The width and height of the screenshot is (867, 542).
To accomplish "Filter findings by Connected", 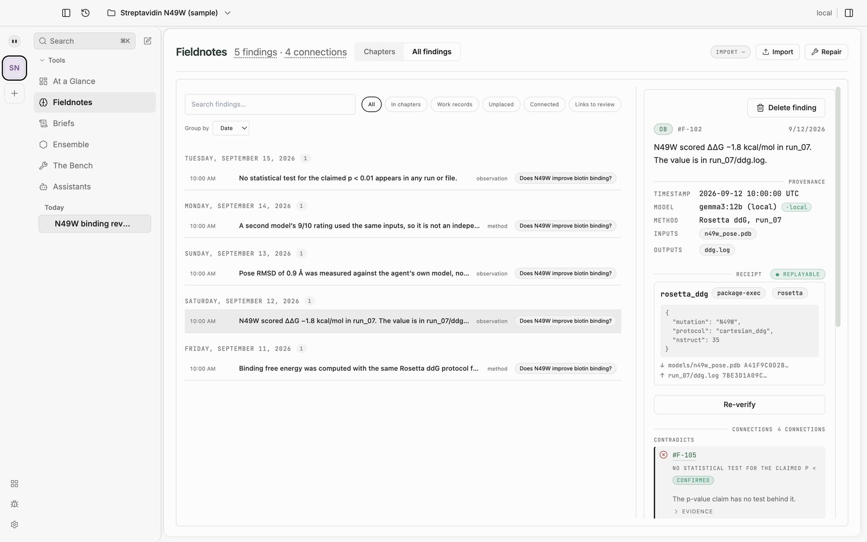I will 545,105.
